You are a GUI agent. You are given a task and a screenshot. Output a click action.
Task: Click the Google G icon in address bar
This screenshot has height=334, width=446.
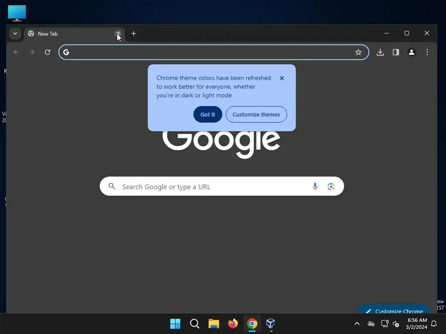point(66,52)
